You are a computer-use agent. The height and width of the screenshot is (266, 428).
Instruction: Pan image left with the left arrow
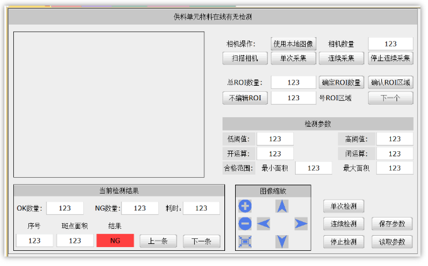(x=263, y=224)
